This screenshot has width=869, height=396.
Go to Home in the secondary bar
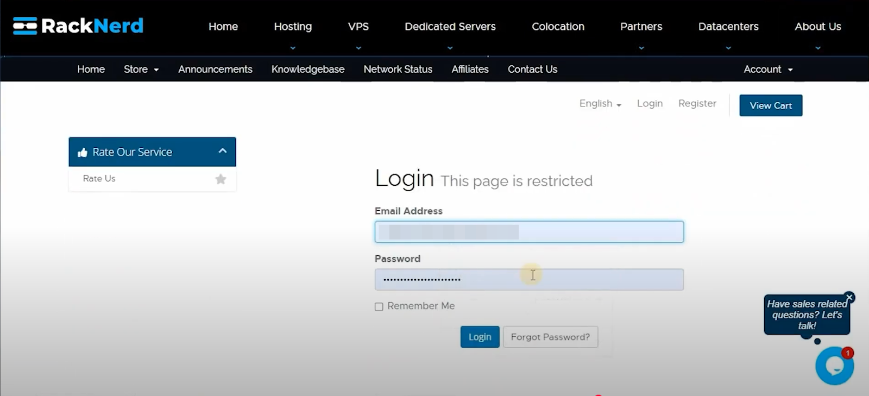point(91,69)
